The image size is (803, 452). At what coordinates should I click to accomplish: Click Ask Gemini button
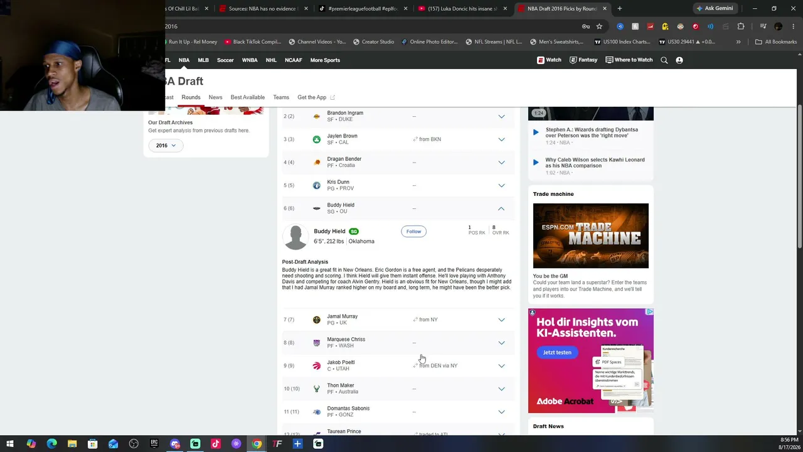(715, 9)
